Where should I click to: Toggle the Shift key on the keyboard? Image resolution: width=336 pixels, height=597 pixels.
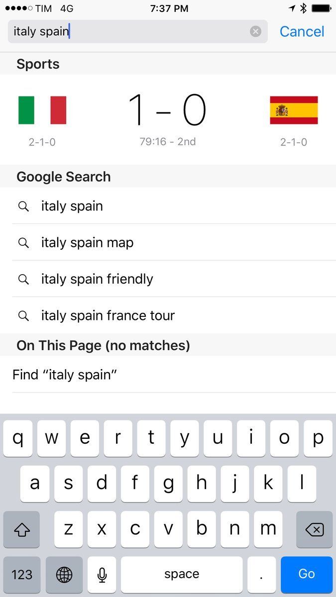click(20, 529)
